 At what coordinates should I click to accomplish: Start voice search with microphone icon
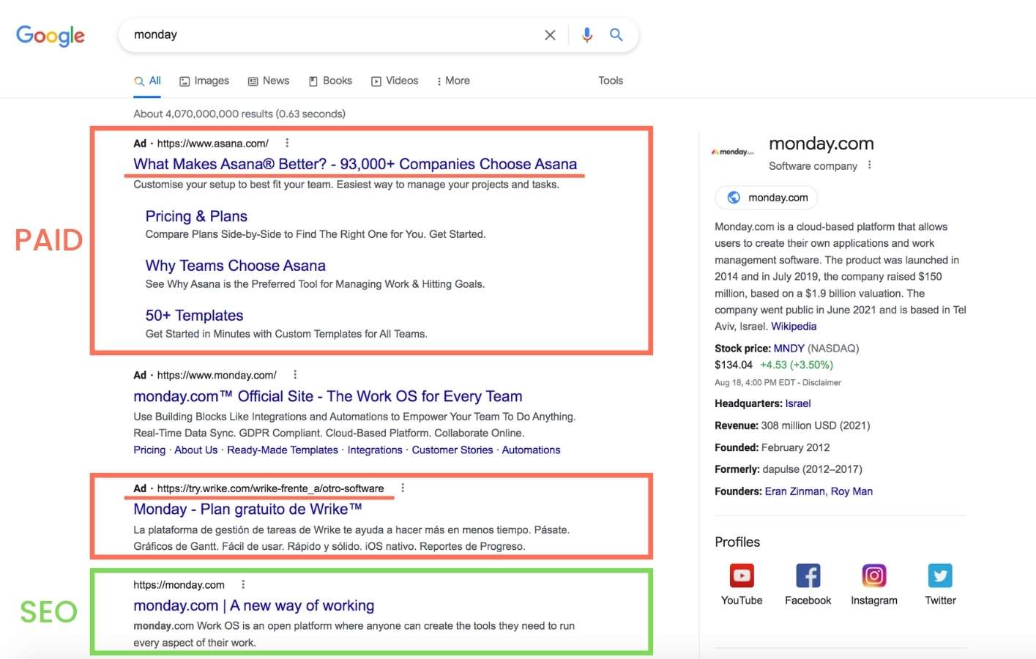coord(587,35)
